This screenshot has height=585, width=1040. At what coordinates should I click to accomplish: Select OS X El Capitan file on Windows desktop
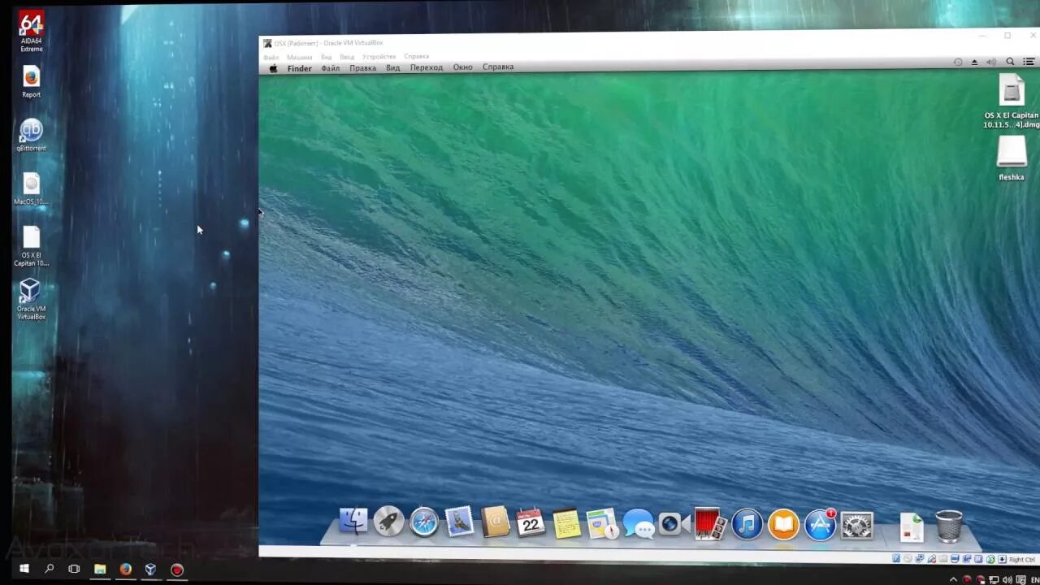(x=31, y=246)
